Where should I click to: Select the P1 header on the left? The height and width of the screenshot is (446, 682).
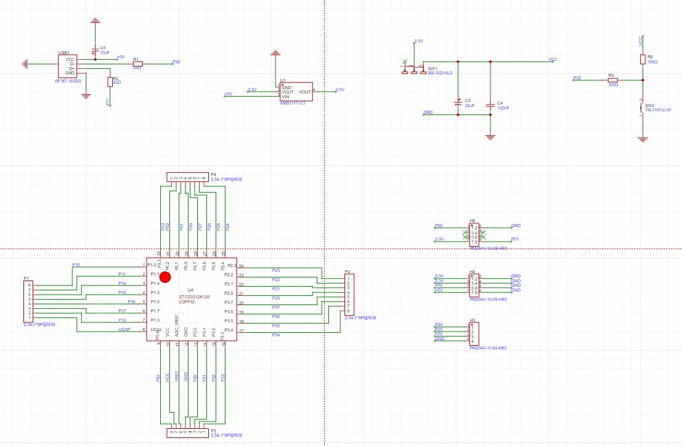click(28, 301)
